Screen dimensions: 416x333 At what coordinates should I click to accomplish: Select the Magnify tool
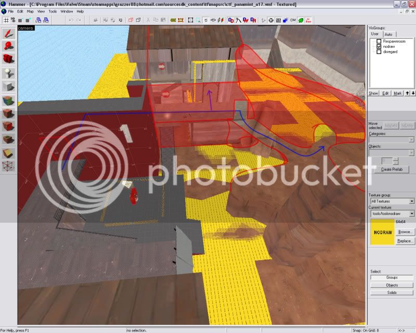tap(8, 46)
